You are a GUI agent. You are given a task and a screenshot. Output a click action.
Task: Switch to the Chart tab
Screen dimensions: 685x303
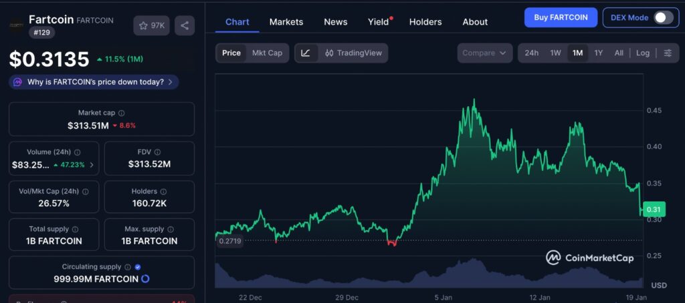click(x=237, y=22)
